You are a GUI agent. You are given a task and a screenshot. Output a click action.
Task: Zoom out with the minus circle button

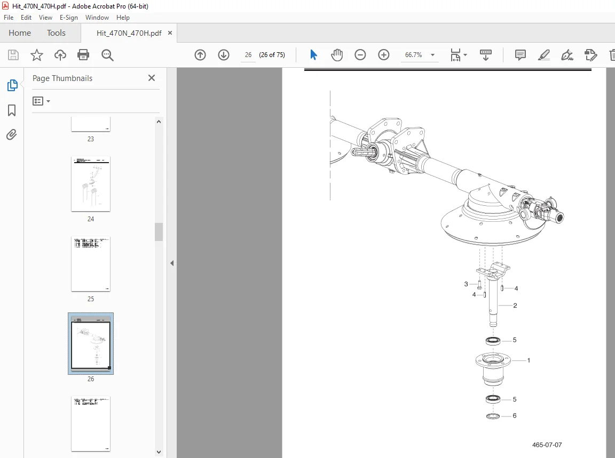(360, 55)
